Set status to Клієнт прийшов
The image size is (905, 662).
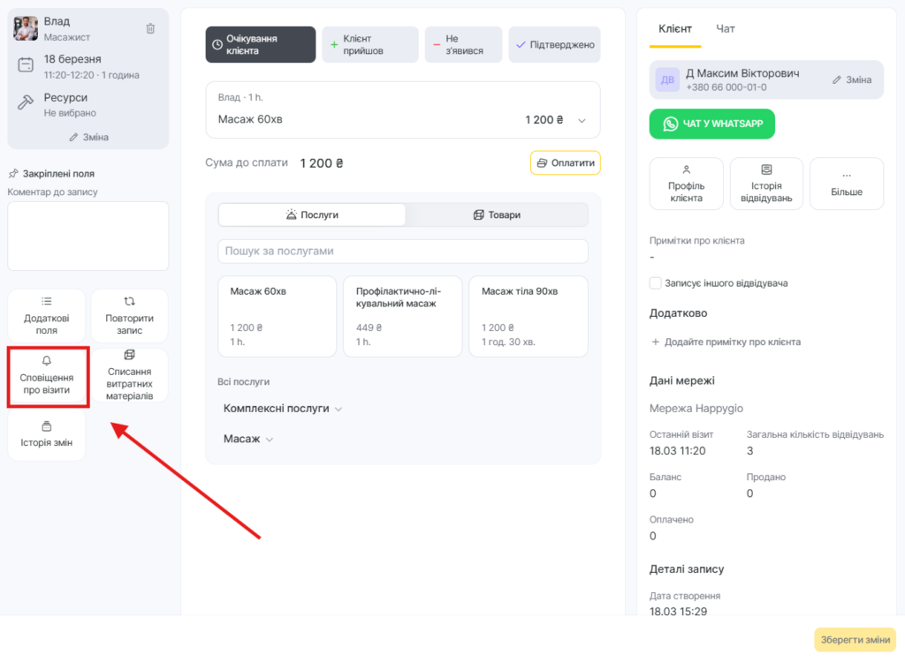[x=369, y=44]
